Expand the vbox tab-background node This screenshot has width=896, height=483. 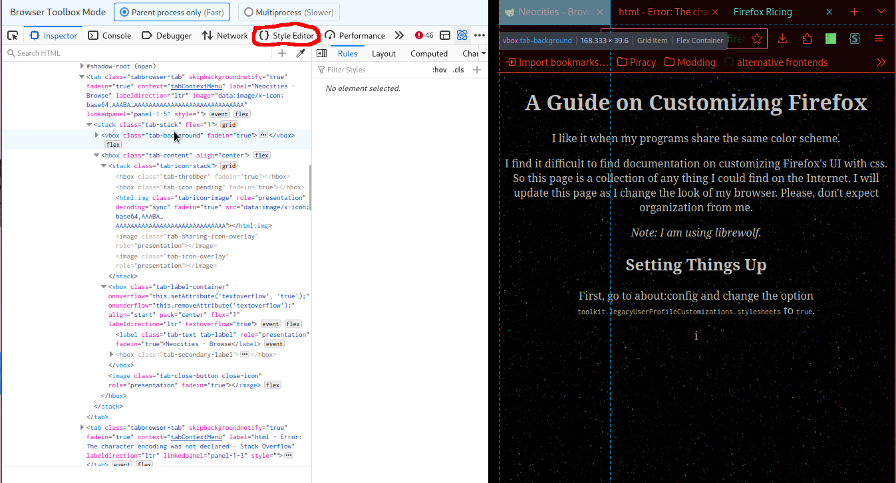pyautogui.click(x=97, y=136)
